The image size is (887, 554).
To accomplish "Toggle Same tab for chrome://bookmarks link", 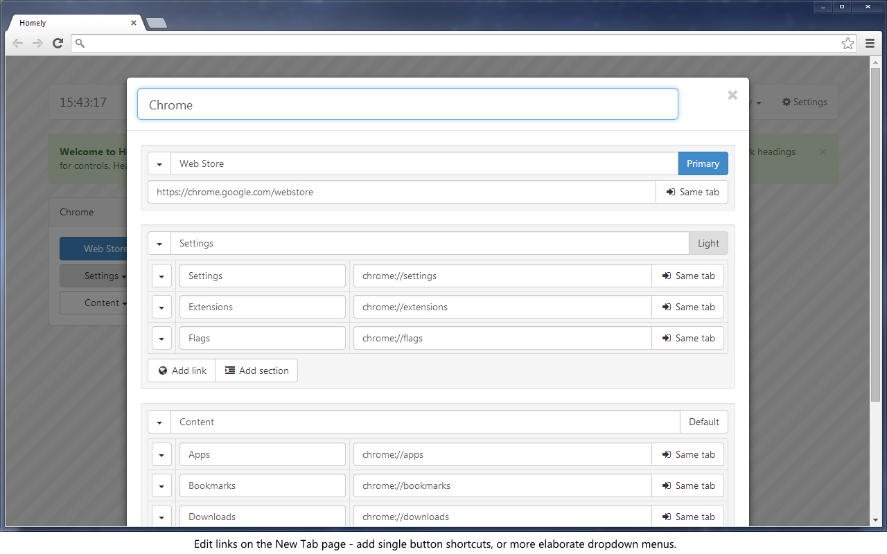I will click(688, 485).
